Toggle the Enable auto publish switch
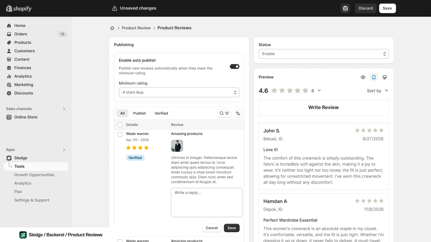Image resolution: width=431 pixels, height=242 pixels. pos(235,67)
